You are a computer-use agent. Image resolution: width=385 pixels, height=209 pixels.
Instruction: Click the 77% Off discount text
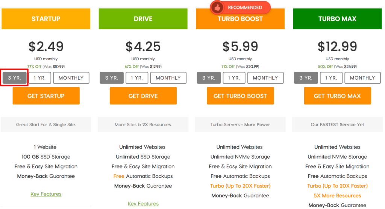coord(34,67)
